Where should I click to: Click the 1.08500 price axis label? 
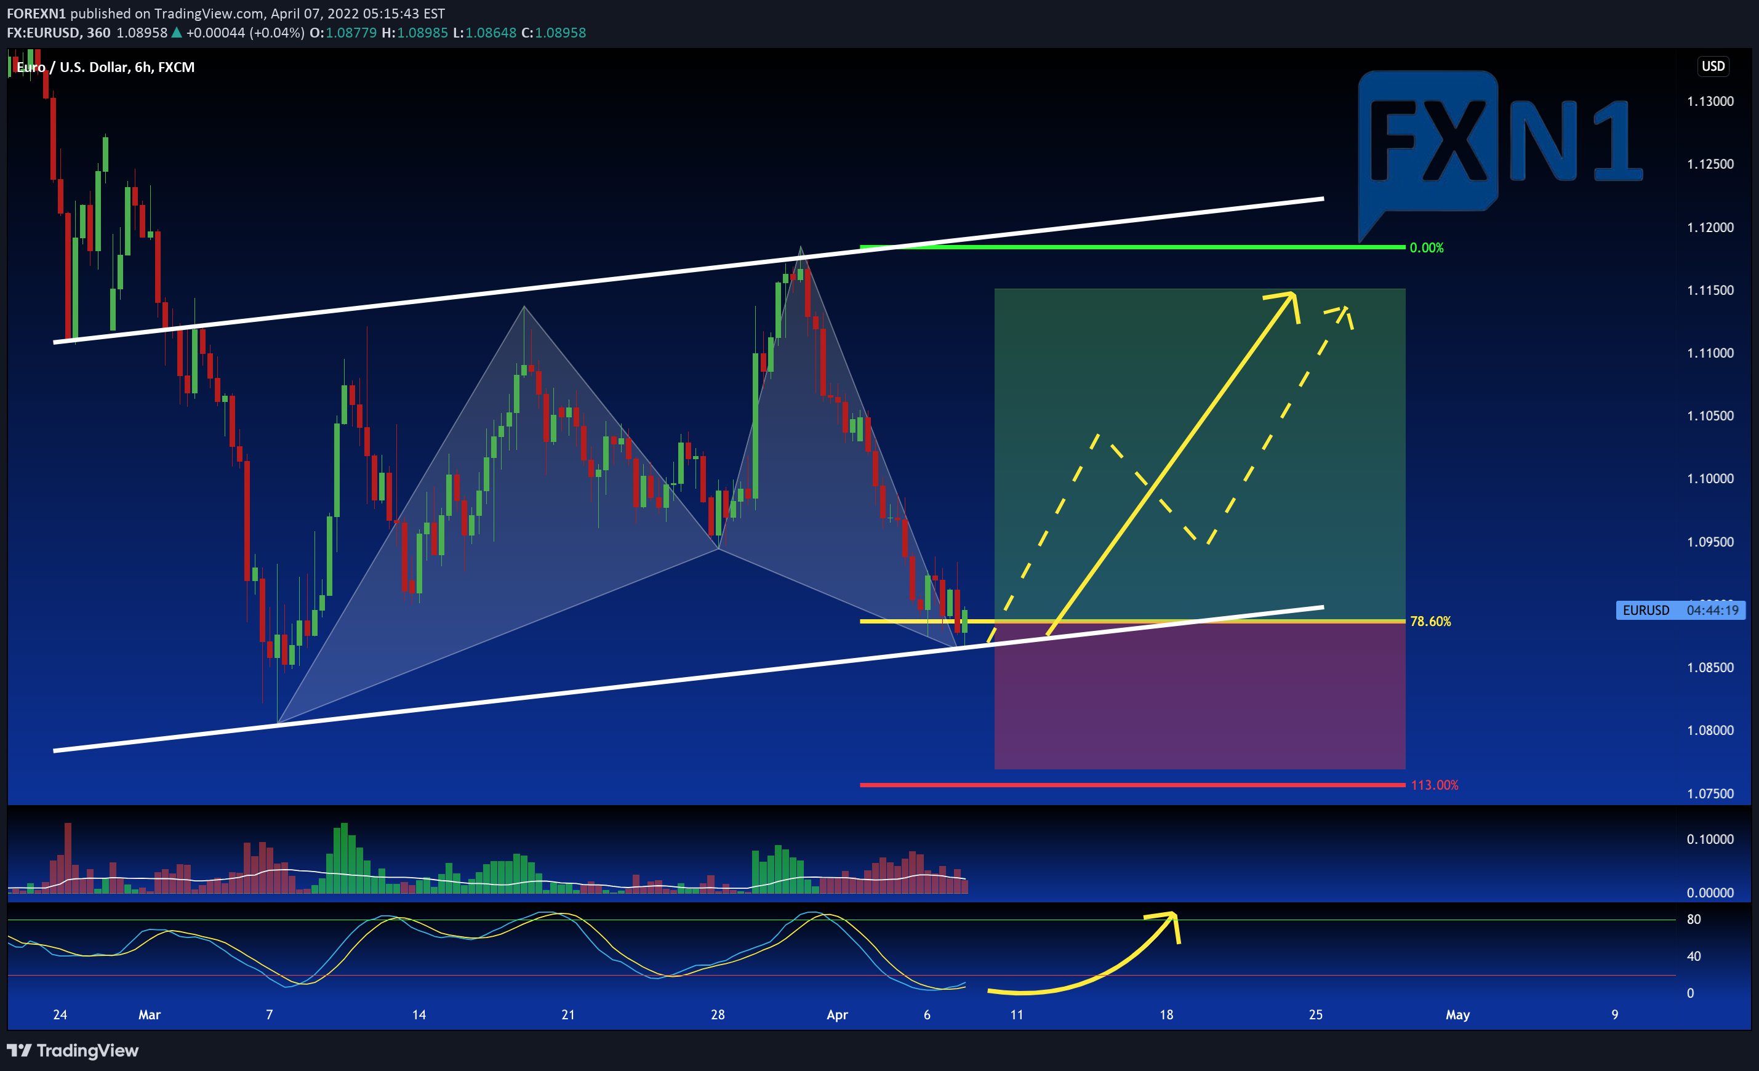point(1710,668)
